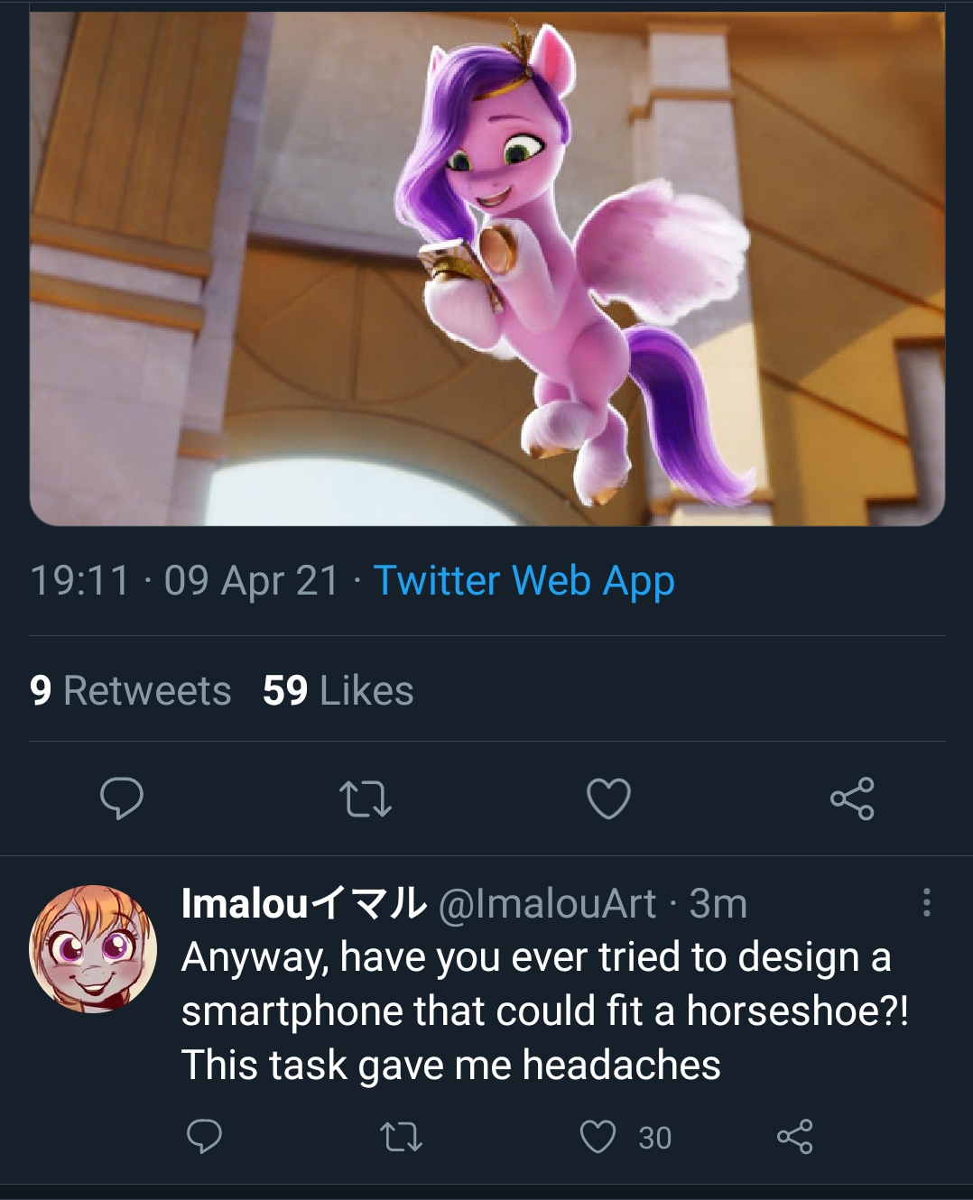Open the reply text about headaches
Screen dimensions: 973x1200
click(542, 1011)
